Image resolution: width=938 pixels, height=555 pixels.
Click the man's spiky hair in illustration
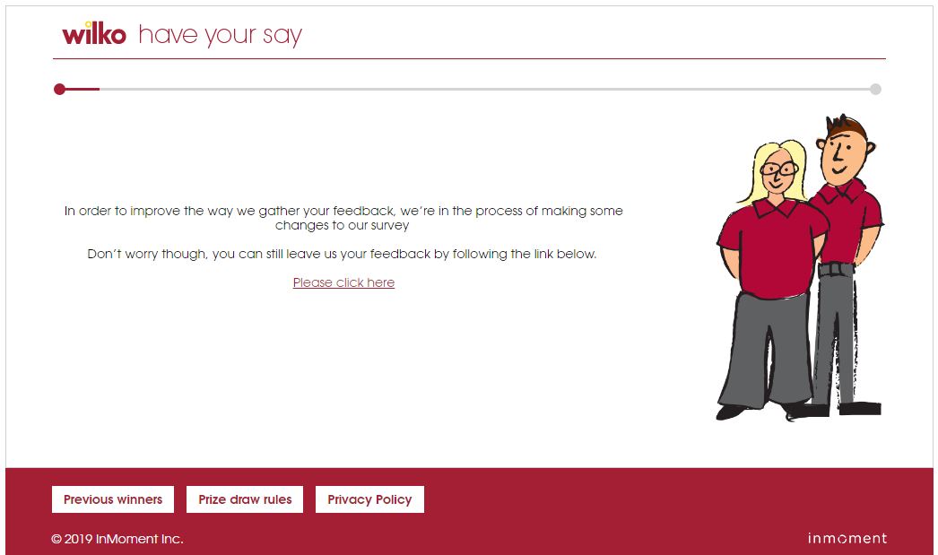(844, 126)
